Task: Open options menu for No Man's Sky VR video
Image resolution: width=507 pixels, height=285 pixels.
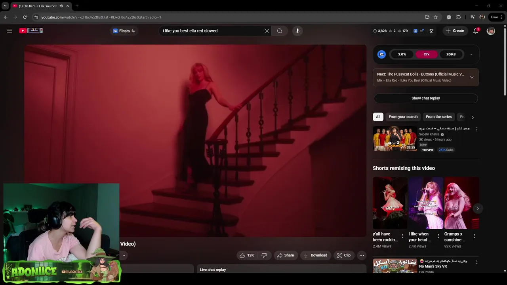Action: [x=477, y=262]
